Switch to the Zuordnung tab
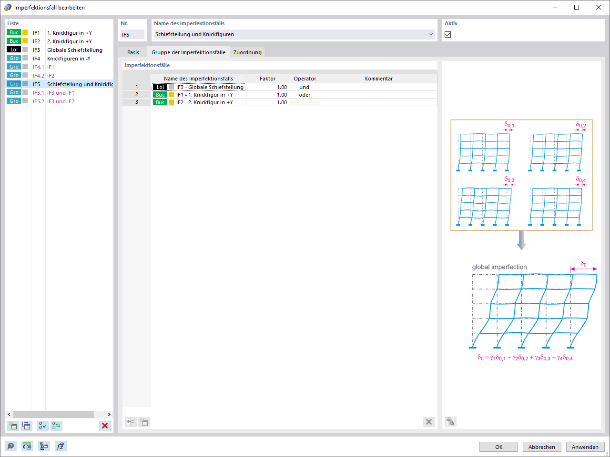This screenshot has width=610, height=457. [247, 52]
